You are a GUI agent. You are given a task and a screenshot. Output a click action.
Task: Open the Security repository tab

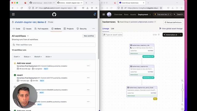pos(82,29)
